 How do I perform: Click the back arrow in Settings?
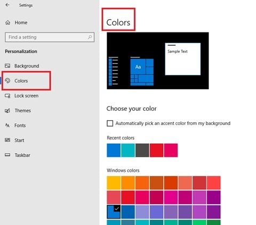7,5
